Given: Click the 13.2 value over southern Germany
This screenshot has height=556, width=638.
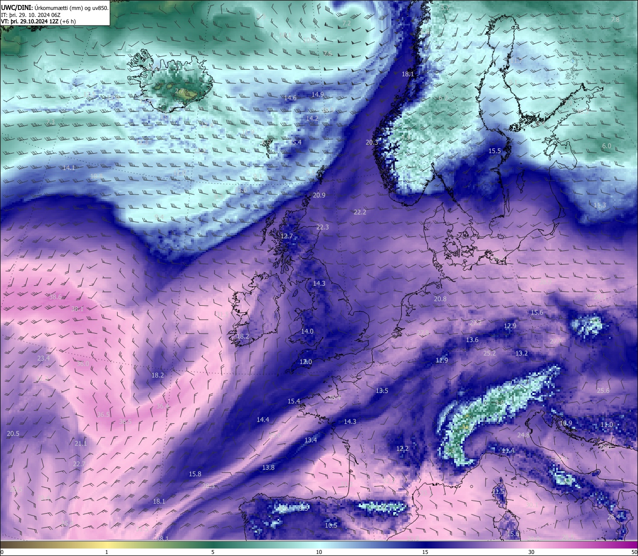Looking at the screenshot, I should tap(521, 353).
